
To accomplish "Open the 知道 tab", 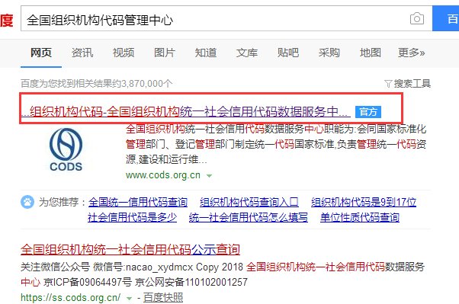I will 206,53.
